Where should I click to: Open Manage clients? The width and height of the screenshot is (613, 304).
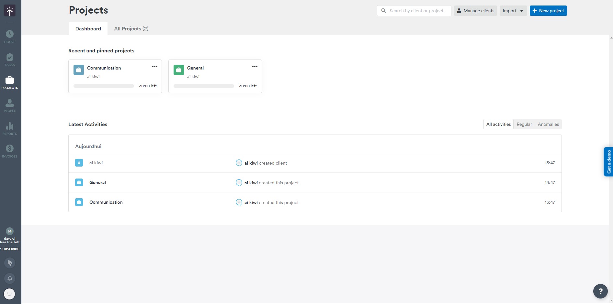[475, 11]
